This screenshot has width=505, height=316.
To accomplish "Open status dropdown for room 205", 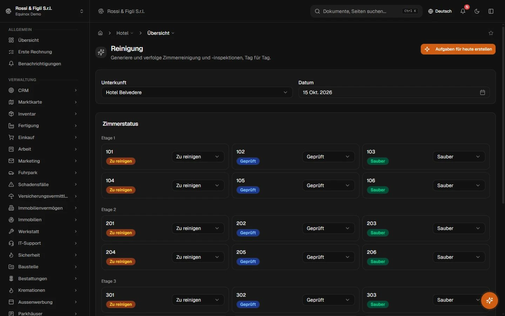I will point(328,257).
